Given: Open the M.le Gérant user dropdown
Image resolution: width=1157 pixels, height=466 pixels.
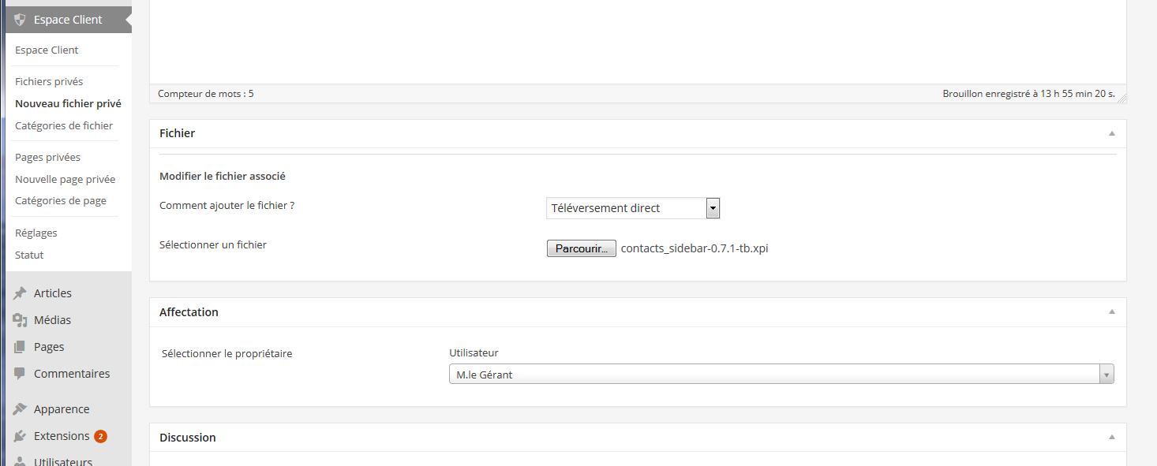Looking at the screenshot, I should tap(781, 375).
